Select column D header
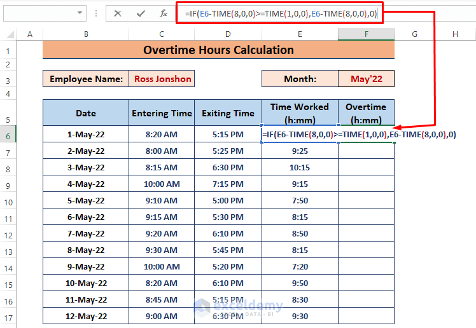Viewport: 476px width, 328px height. click(228, 34)
